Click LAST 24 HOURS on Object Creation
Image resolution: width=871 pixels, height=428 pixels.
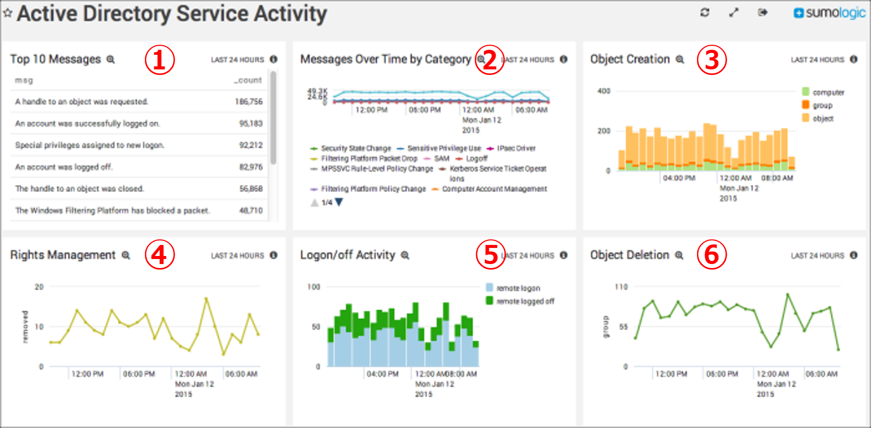pos(818,60)
